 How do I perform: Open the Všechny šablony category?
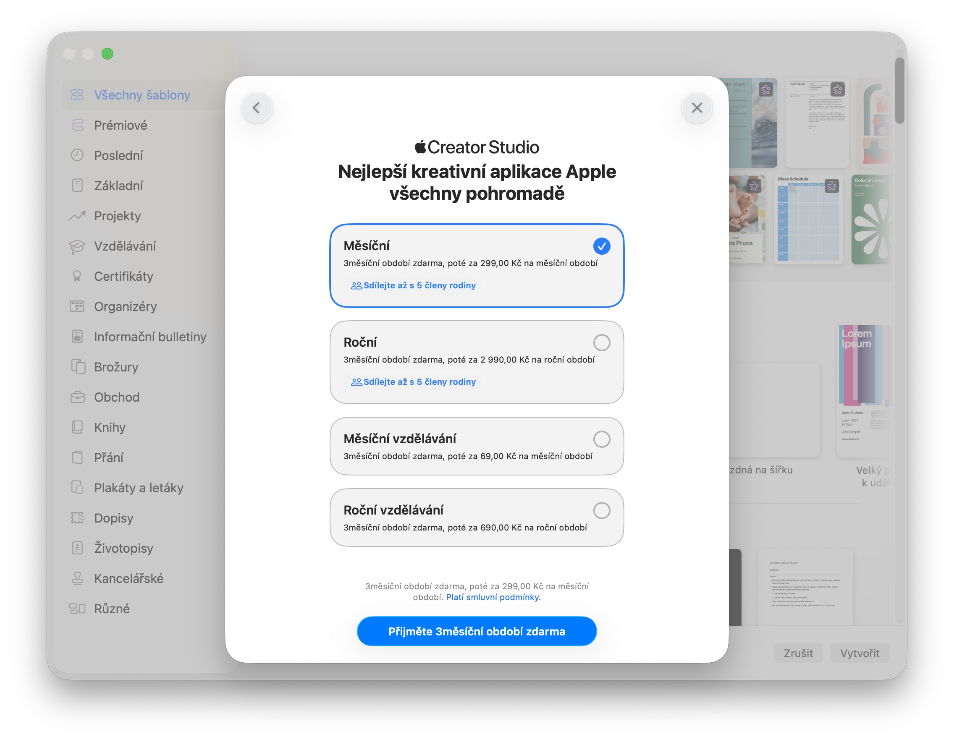click(x=142, y=95)
